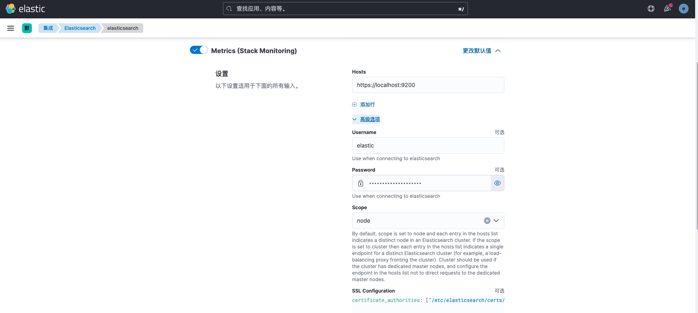Go to Elasticsearch breadcrumb

80,28
